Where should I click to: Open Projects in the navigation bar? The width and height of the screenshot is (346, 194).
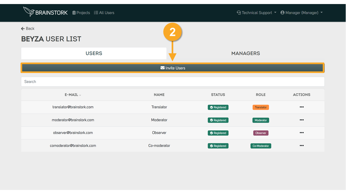[x=81, y=13]
